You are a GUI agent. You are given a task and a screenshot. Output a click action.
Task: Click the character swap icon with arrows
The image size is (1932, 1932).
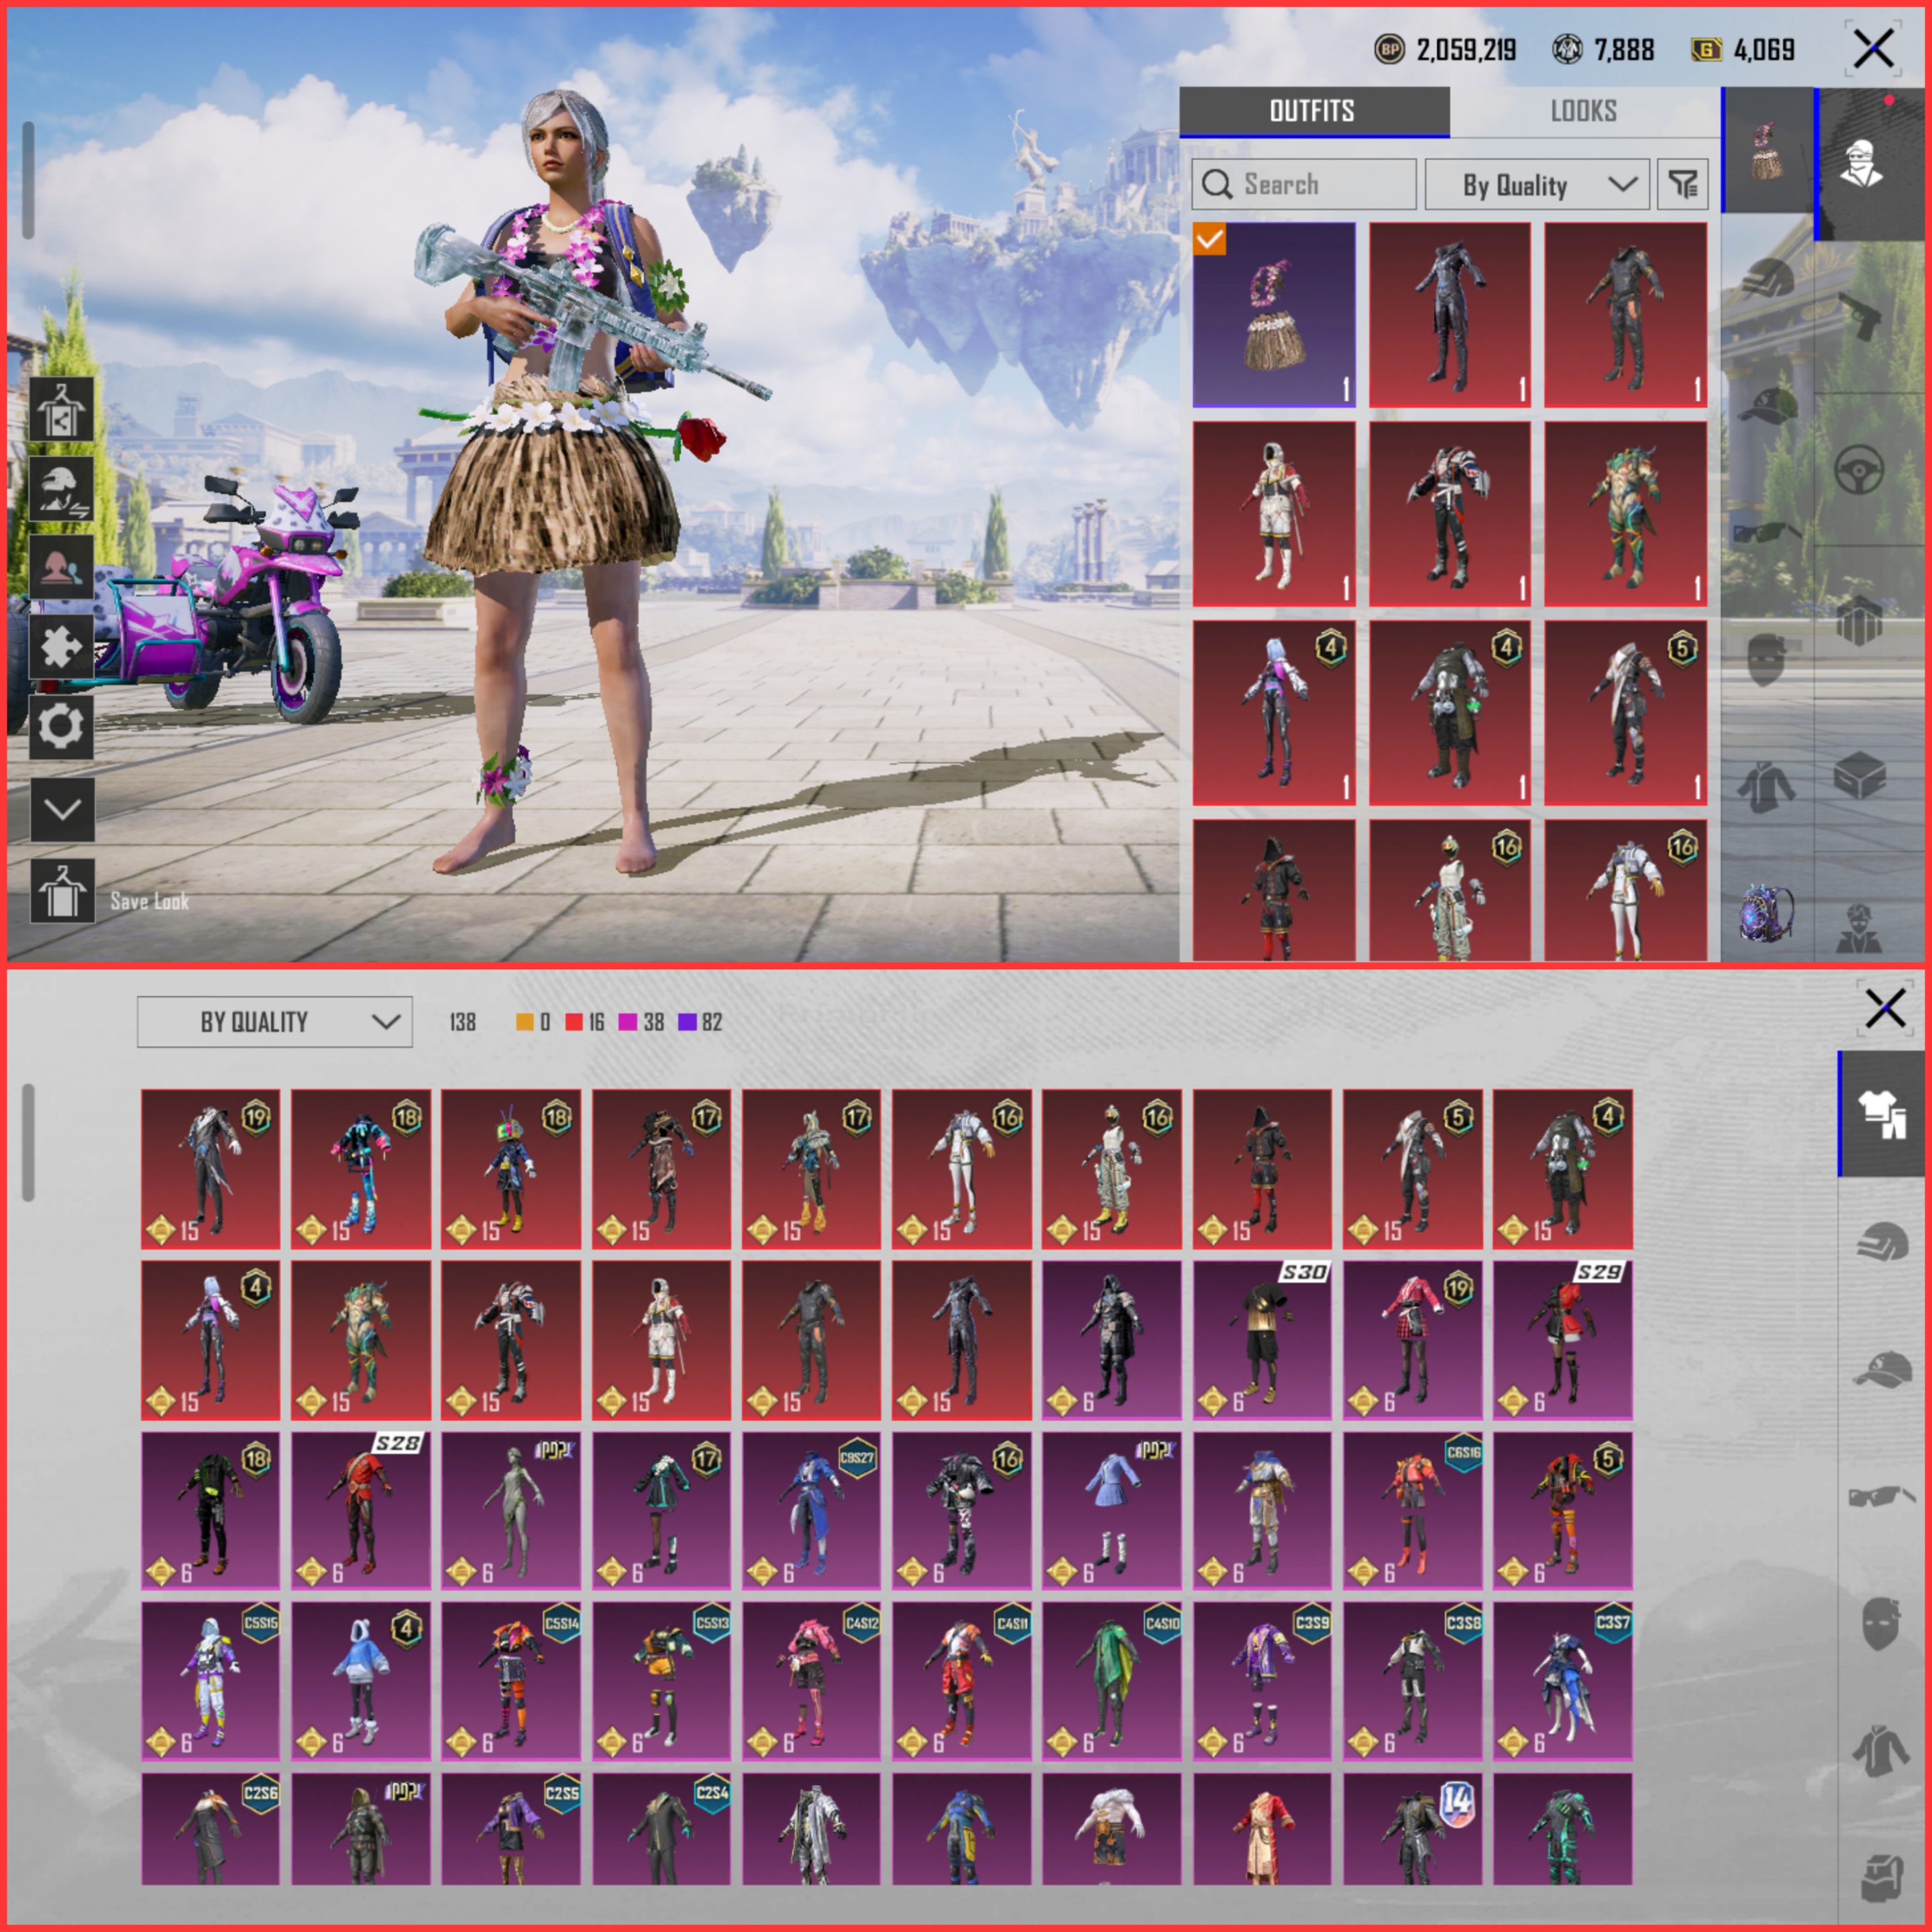61,489
